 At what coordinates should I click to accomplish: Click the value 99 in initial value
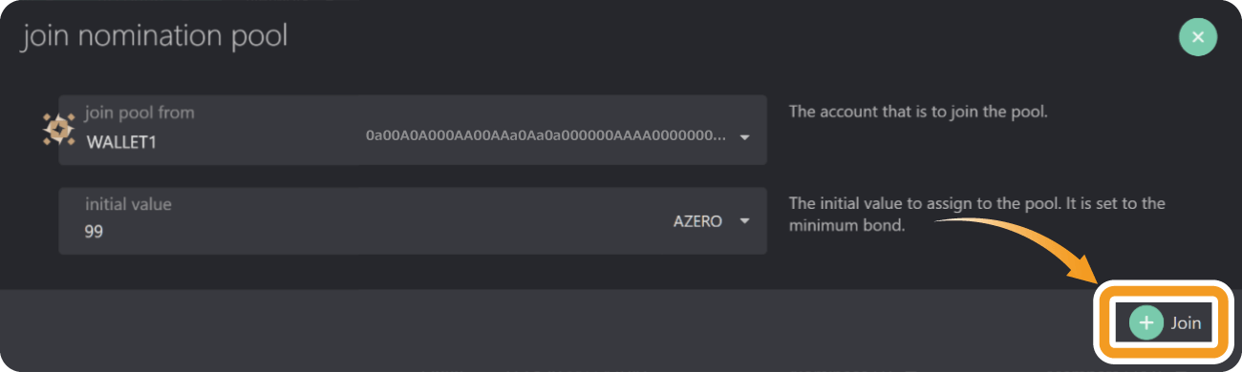[94, 232]
